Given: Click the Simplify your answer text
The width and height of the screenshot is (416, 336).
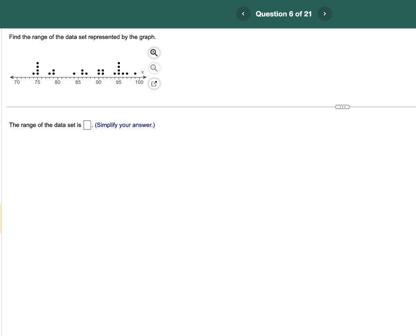Looking at the screenshot, I should point(124,125).
